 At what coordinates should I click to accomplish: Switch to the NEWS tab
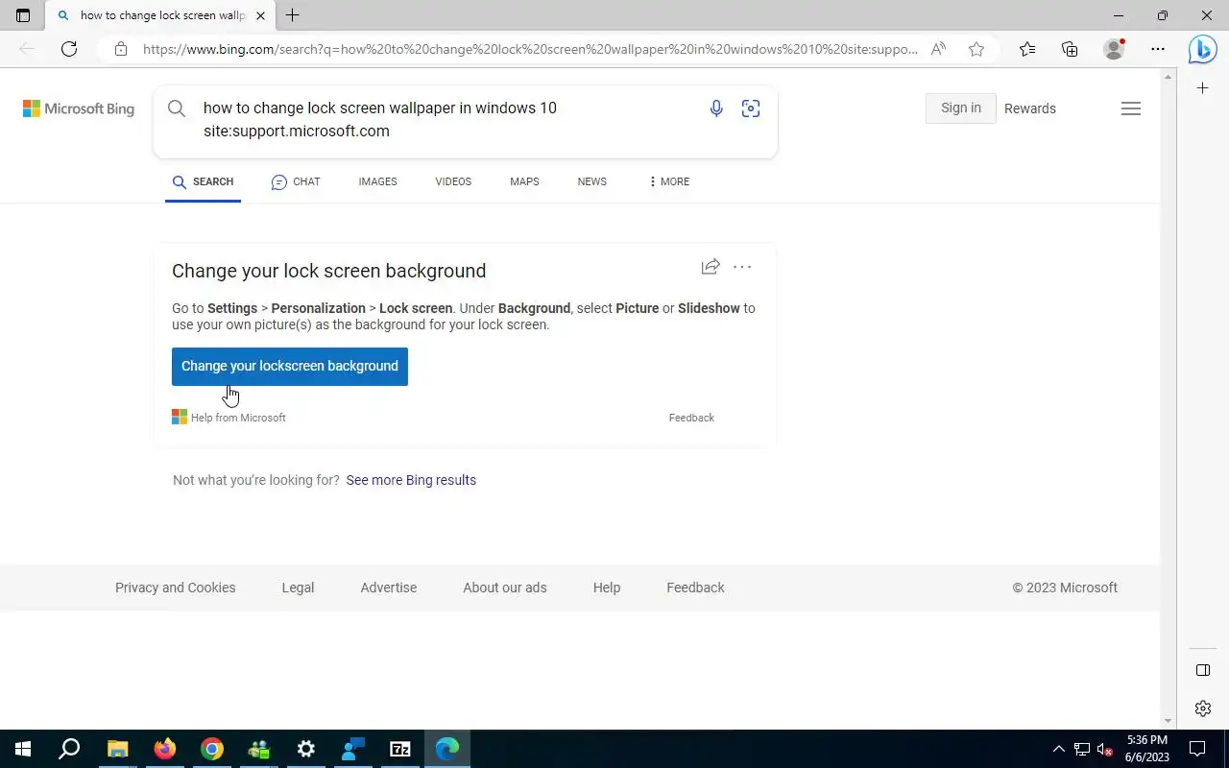pyautogui.click(x=591, y=181)
